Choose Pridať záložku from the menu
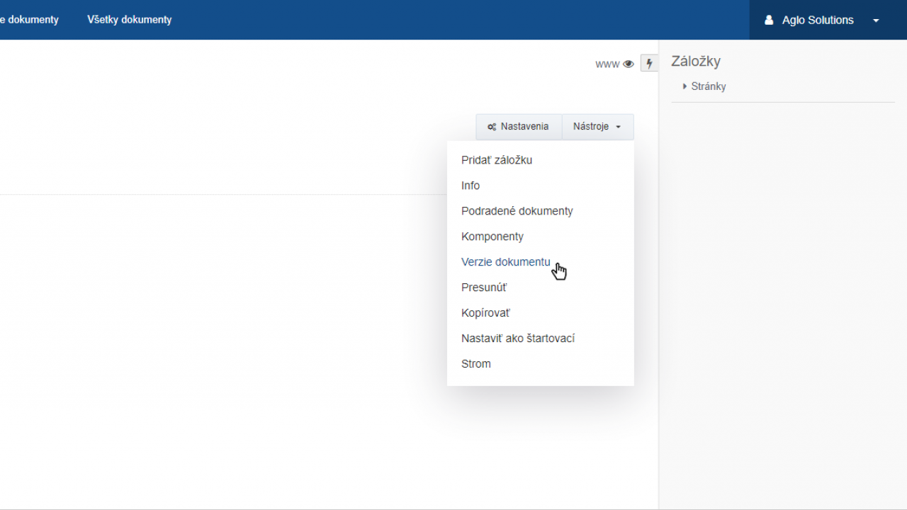This screenshot has height=510, width=907. click(497, 160)
